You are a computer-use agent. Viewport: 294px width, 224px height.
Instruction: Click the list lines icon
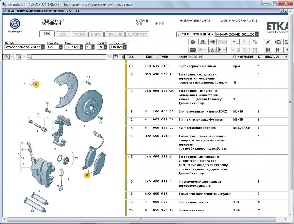(192, 50)
